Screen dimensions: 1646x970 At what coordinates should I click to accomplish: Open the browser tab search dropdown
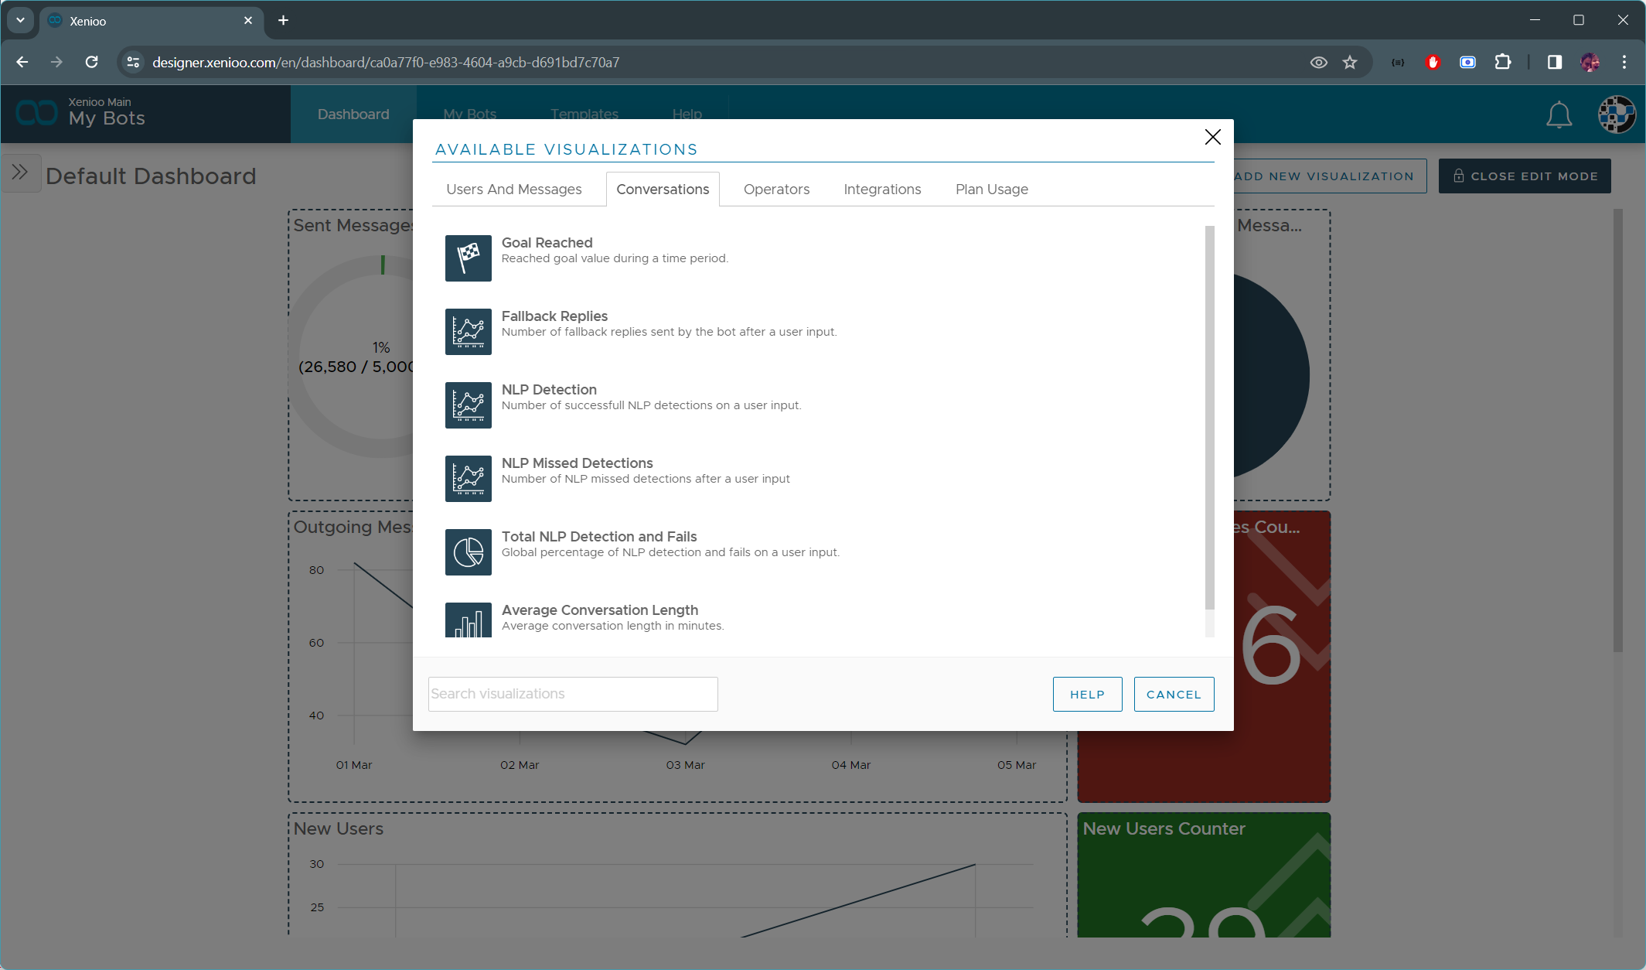click(x=20, y=20)
